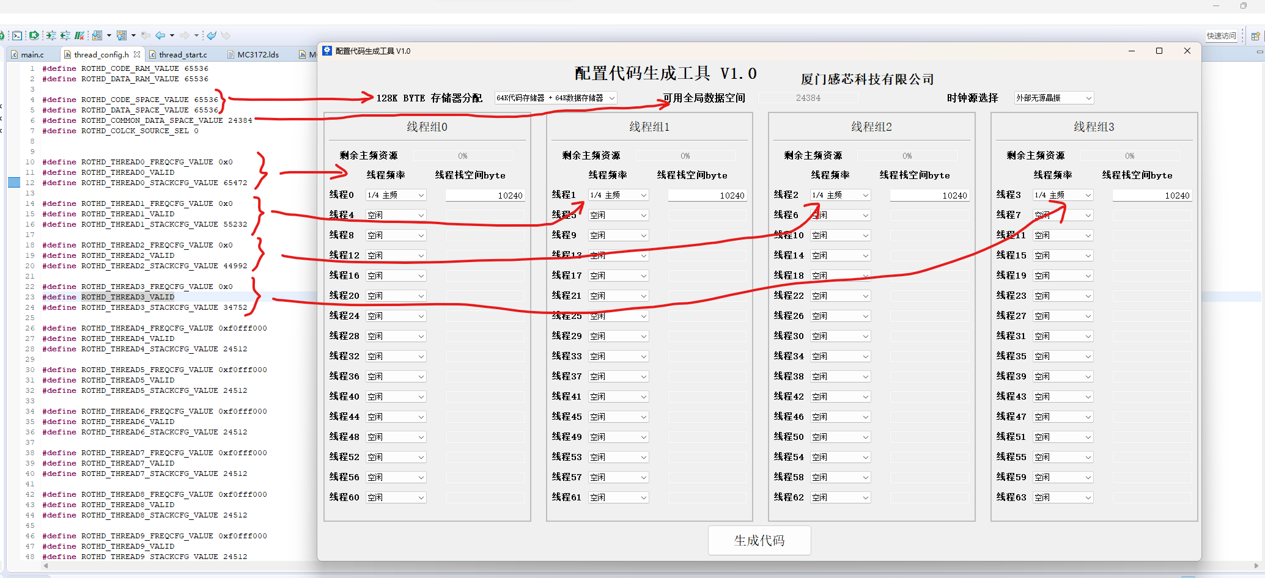This screenshot has width=1265, height=578.
Task: Open 线程36 frequency dropdown
Action: 396,376
